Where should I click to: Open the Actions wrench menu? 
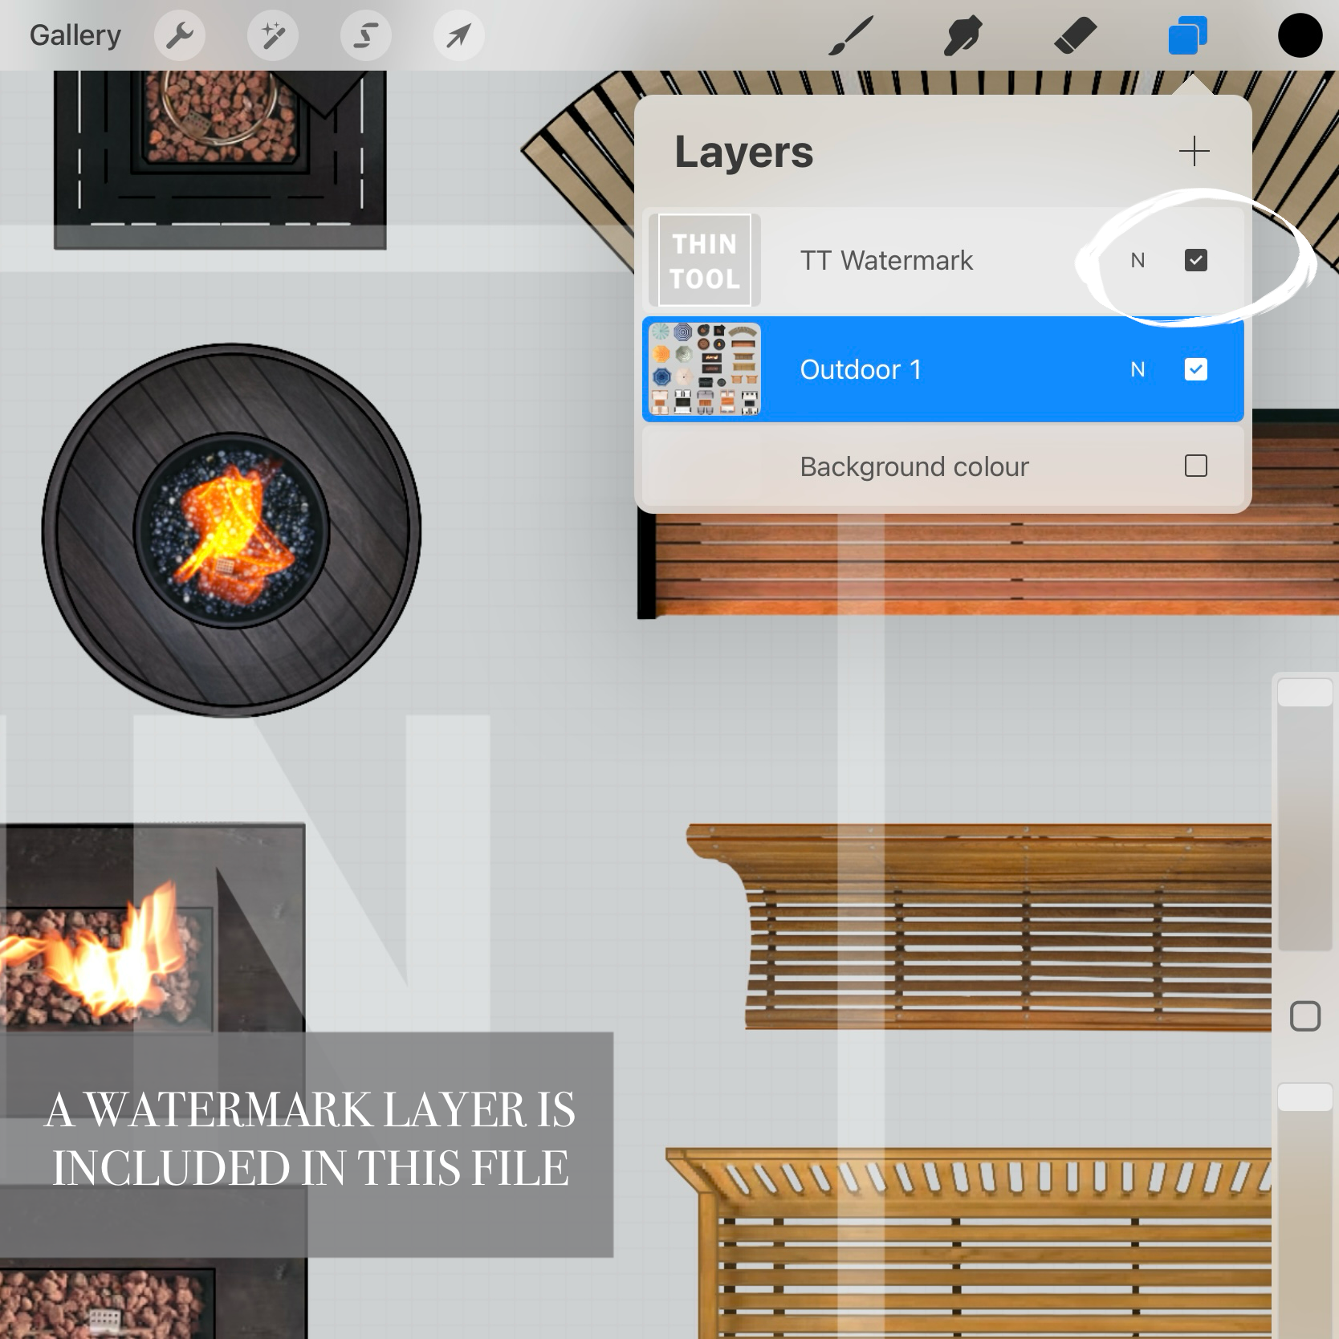click(x=180, y=35)
